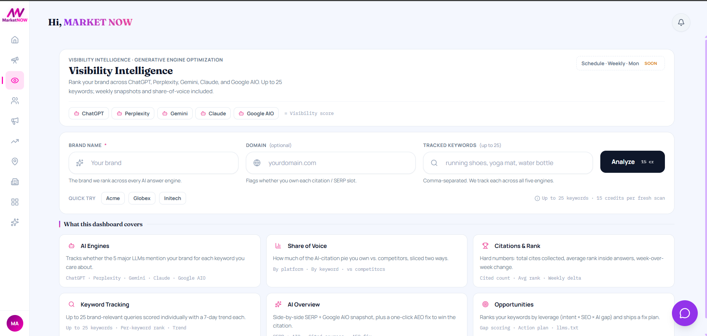Image resolution: width=707 pixels, height=336 pixels.
Task: Click the "Visibility Intelligence" main heading
Action: click(x=121, y=71)
